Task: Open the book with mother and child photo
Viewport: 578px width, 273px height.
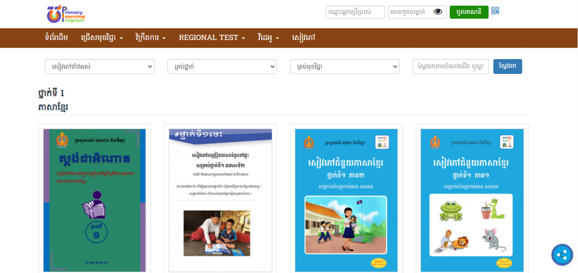Action: [x=220, y=200]
